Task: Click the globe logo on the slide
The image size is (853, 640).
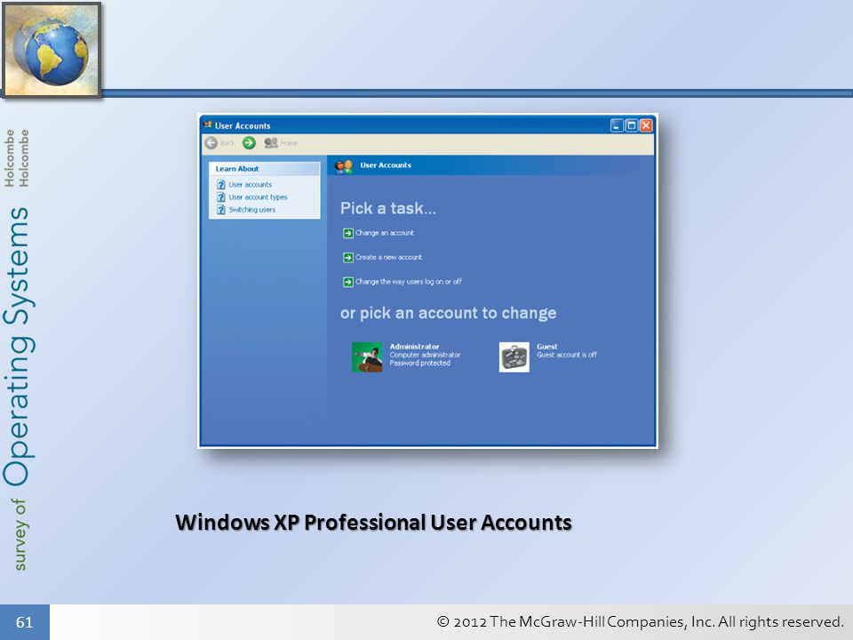Action: pyautogui.click(x=52, y=50)
